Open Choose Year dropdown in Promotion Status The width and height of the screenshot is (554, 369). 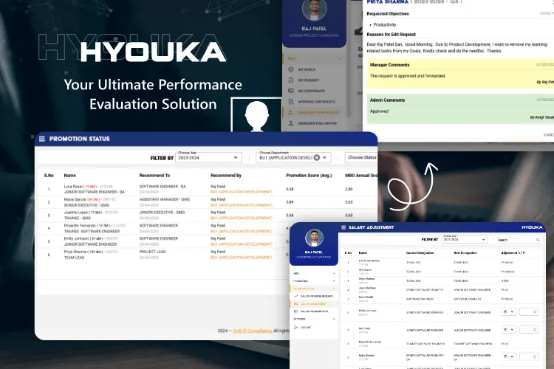208,157
